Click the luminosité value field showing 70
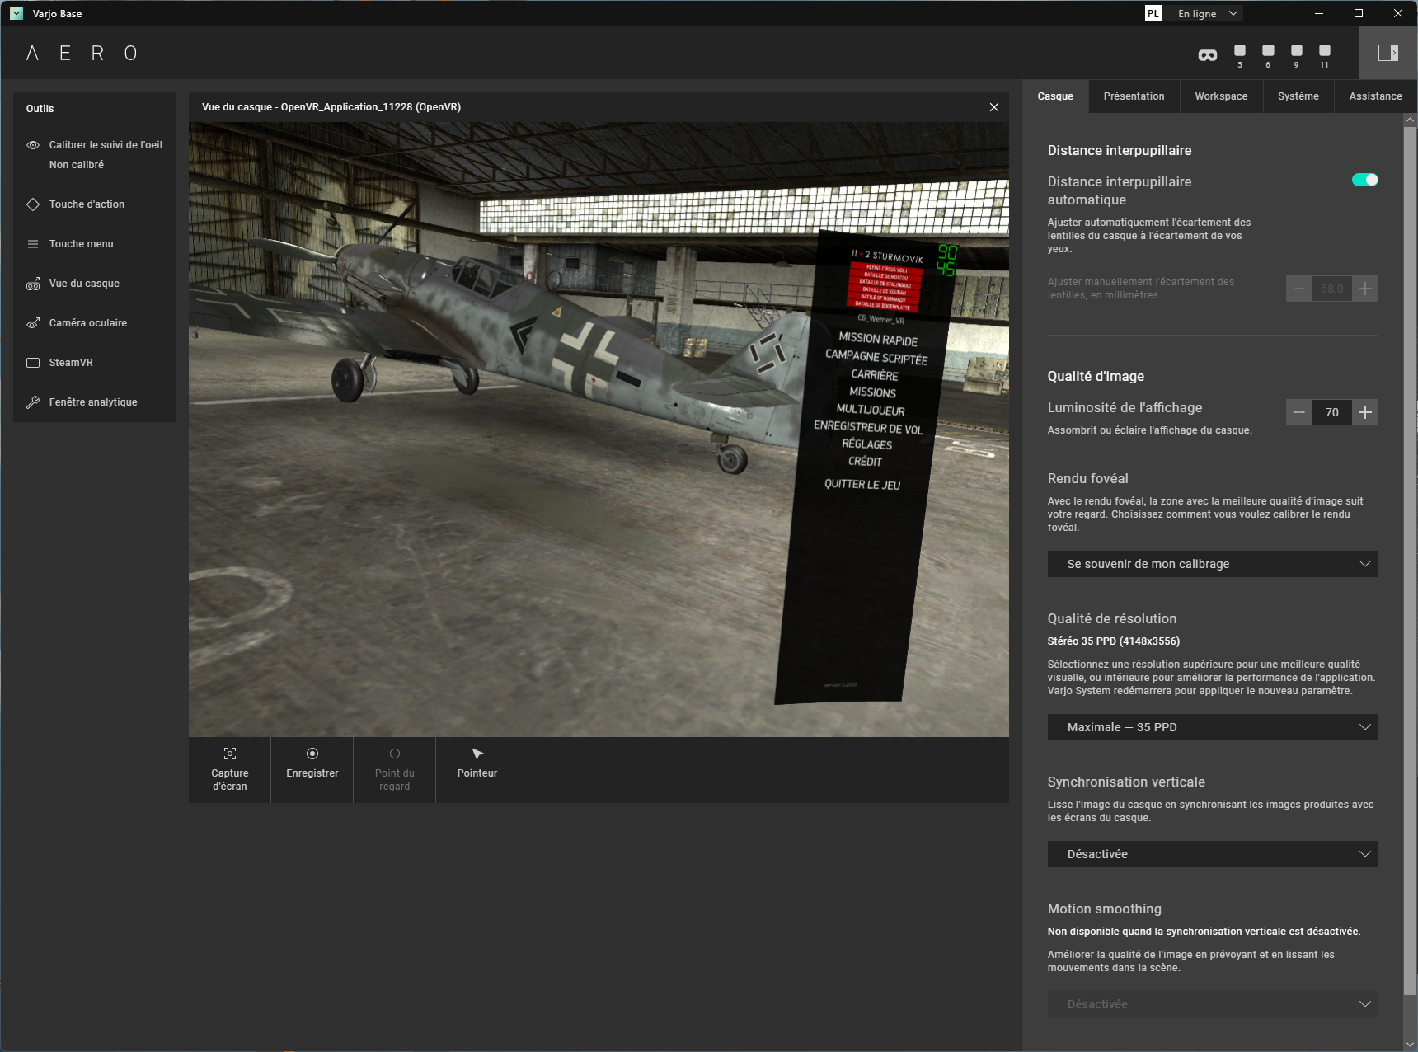 pyautogui.click(x=1331, y=412)
